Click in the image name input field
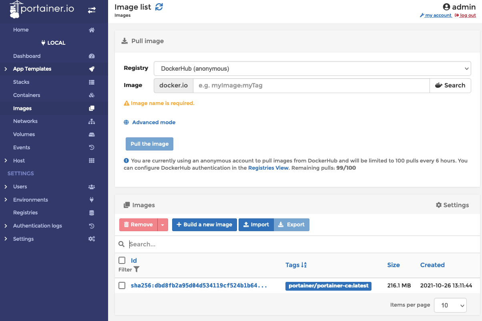 (311, 85)
